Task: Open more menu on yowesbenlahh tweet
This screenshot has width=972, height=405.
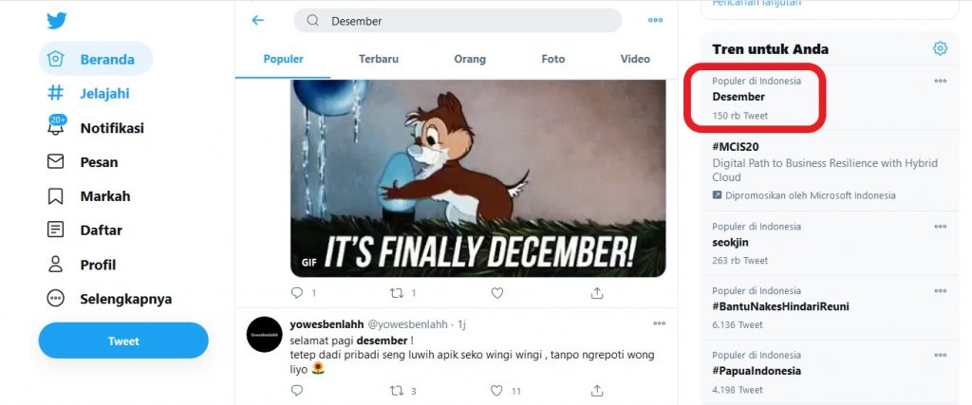Action: (659, 323)
